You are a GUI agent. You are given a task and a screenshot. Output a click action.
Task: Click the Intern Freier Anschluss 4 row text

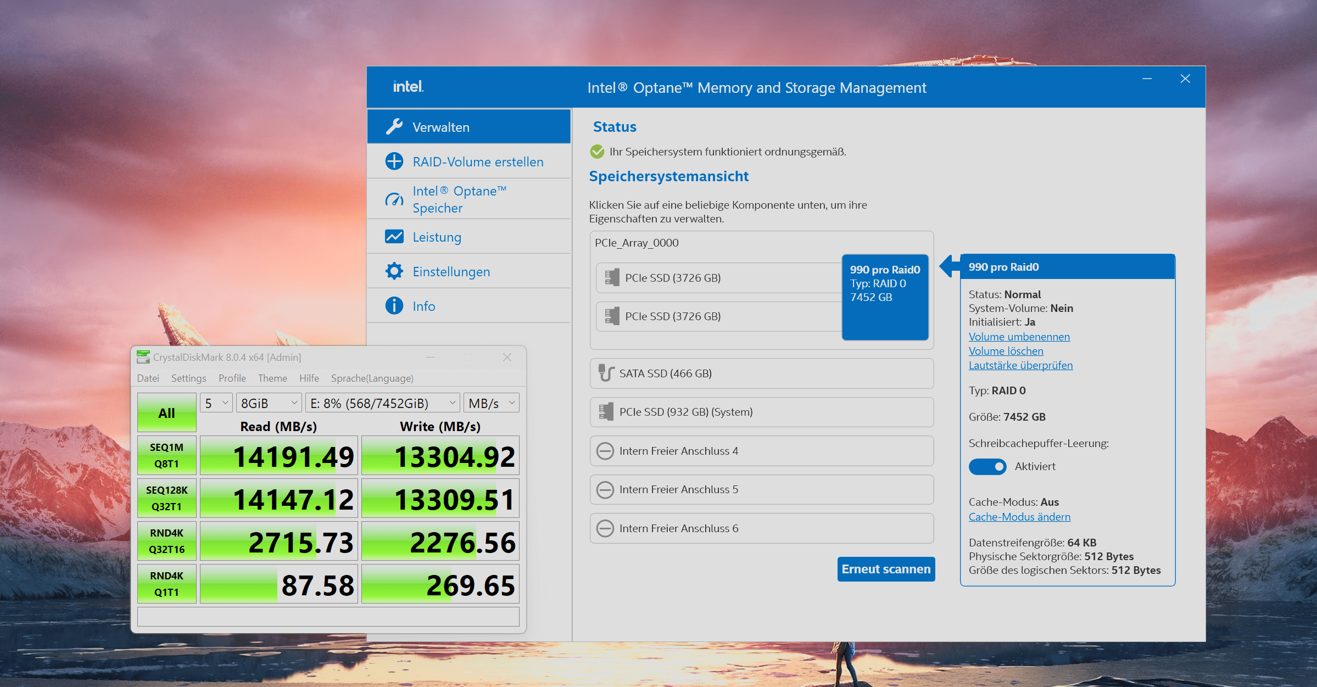(679, 451)
